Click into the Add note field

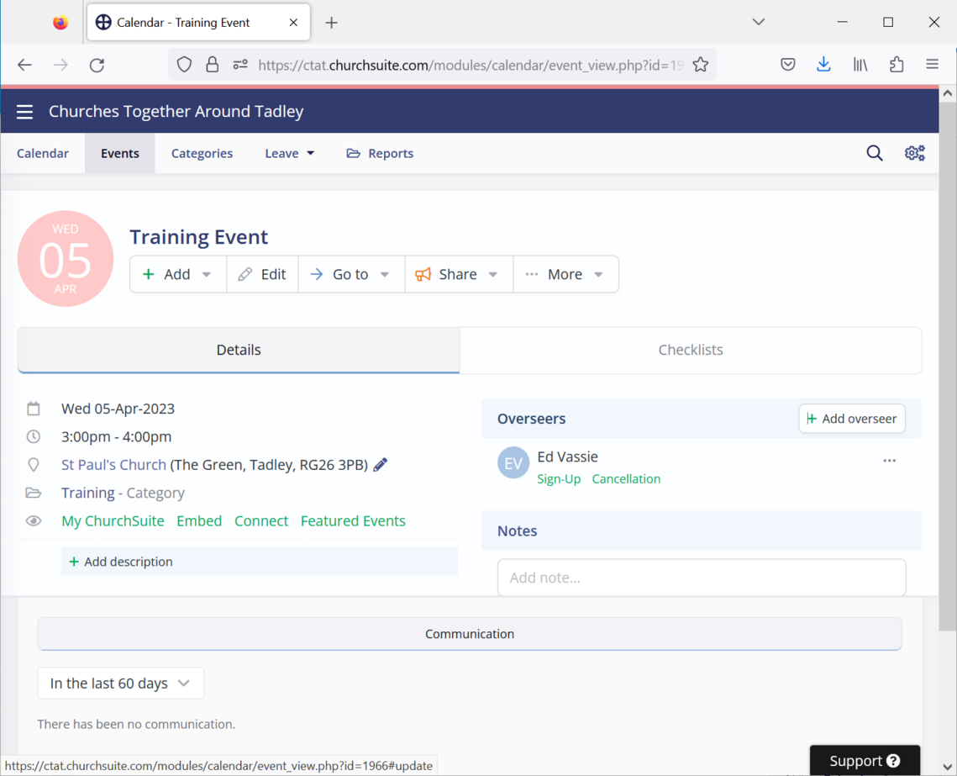tap(702, 578)
